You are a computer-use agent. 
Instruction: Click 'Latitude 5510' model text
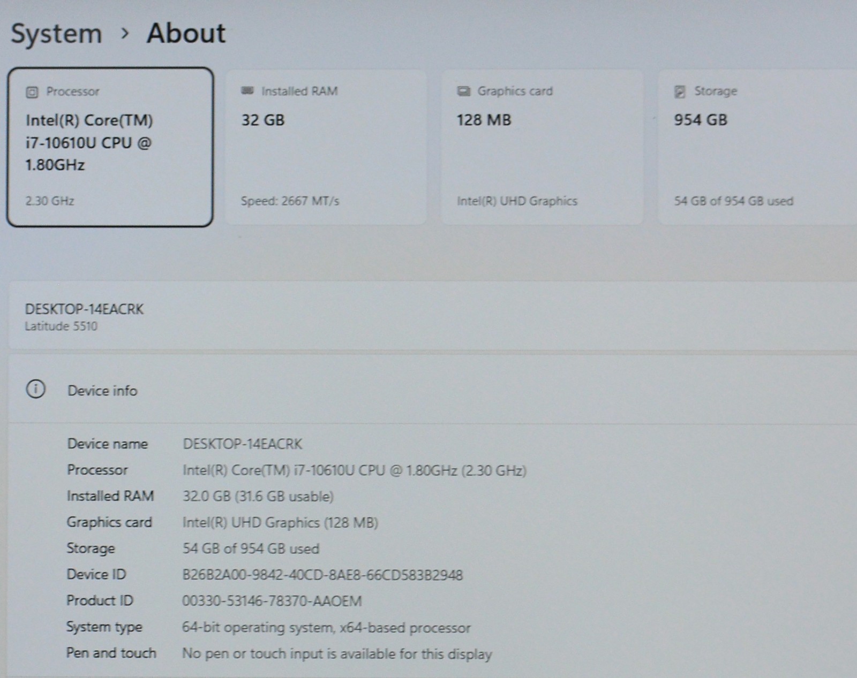61,326
